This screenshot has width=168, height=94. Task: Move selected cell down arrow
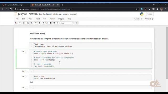coord(39,23)
